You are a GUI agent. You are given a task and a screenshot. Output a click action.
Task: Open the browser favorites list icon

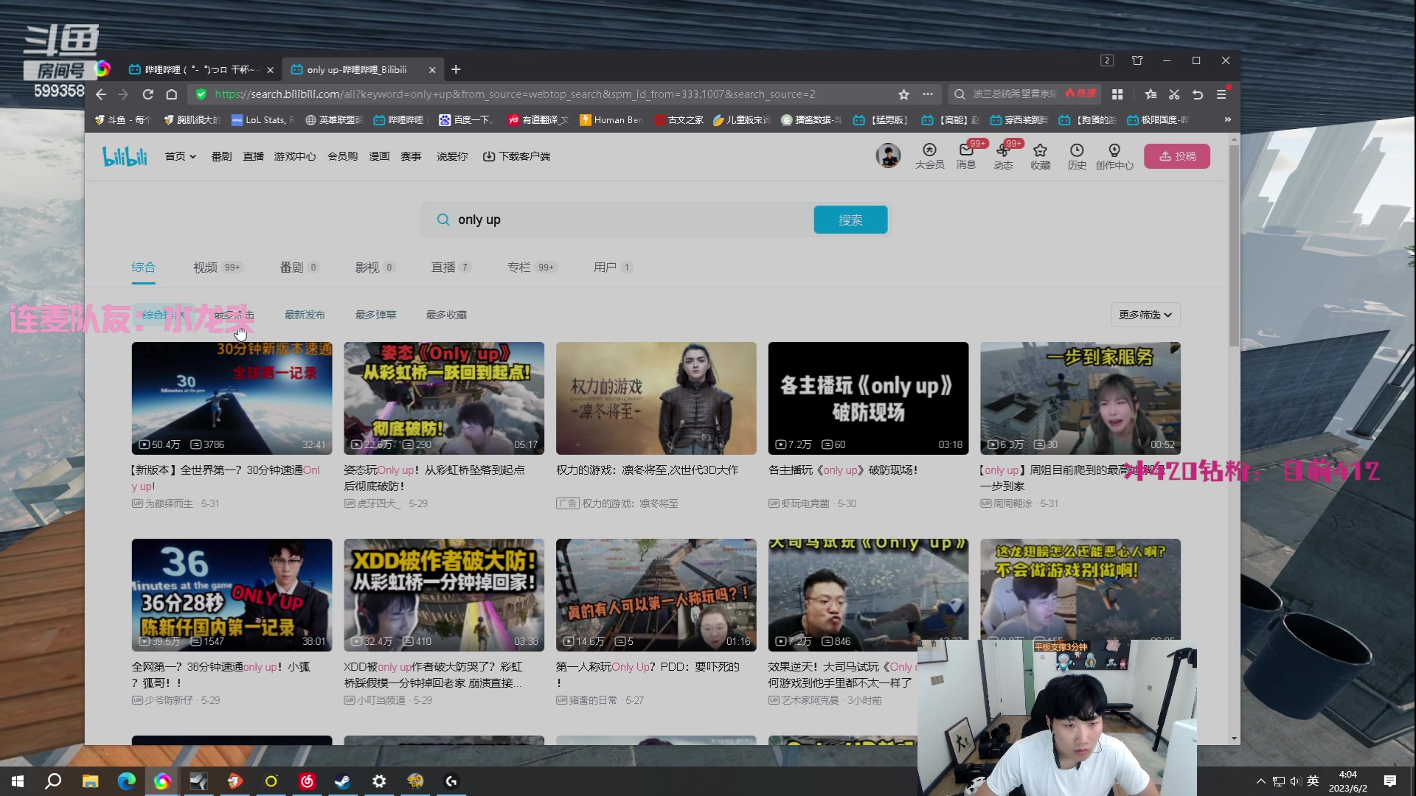tap(1150, 94)
